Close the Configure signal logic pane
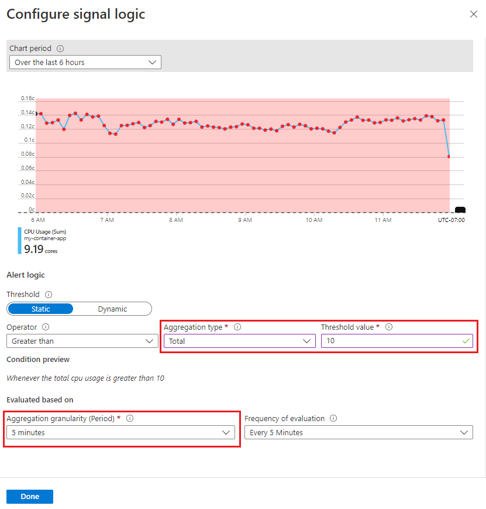Viewport: 486px width, 509px height. tap(474, 14)
